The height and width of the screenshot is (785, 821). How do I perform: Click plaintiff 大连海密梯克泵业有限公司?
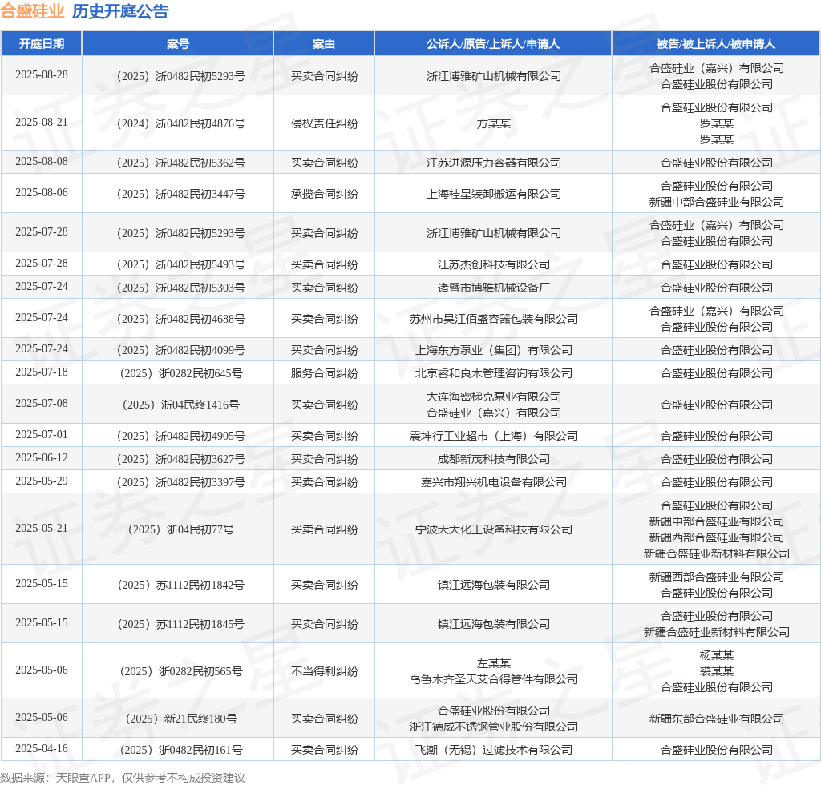tap(493, 397)
